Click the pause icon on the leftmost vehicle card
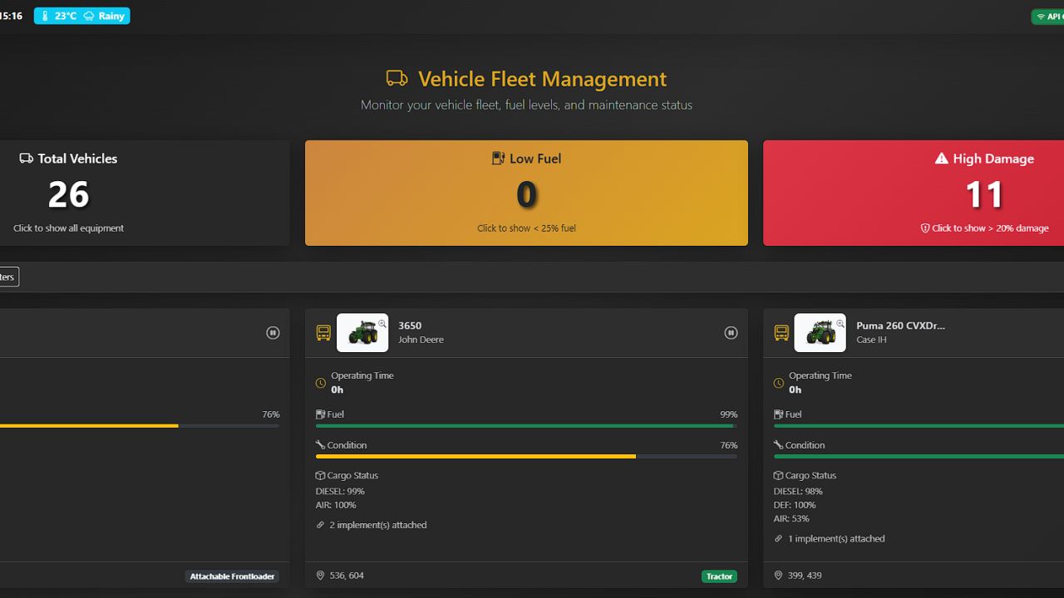Screen dimensions: 1064x598 coord(273,333)
